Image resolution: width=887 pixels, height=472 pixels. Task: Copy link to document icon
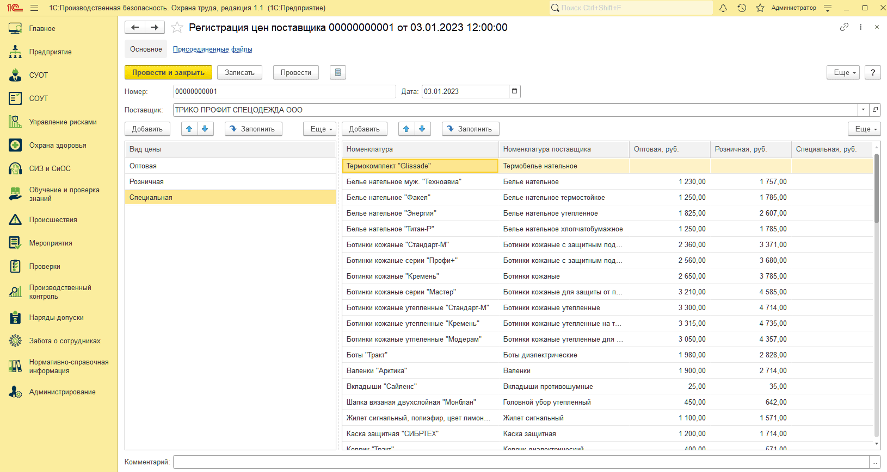844,27
